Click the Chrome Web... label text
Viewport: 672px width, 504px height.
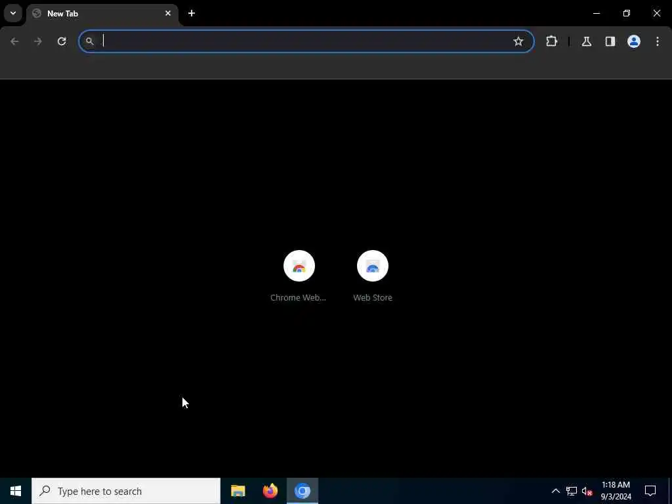point(298,297)
